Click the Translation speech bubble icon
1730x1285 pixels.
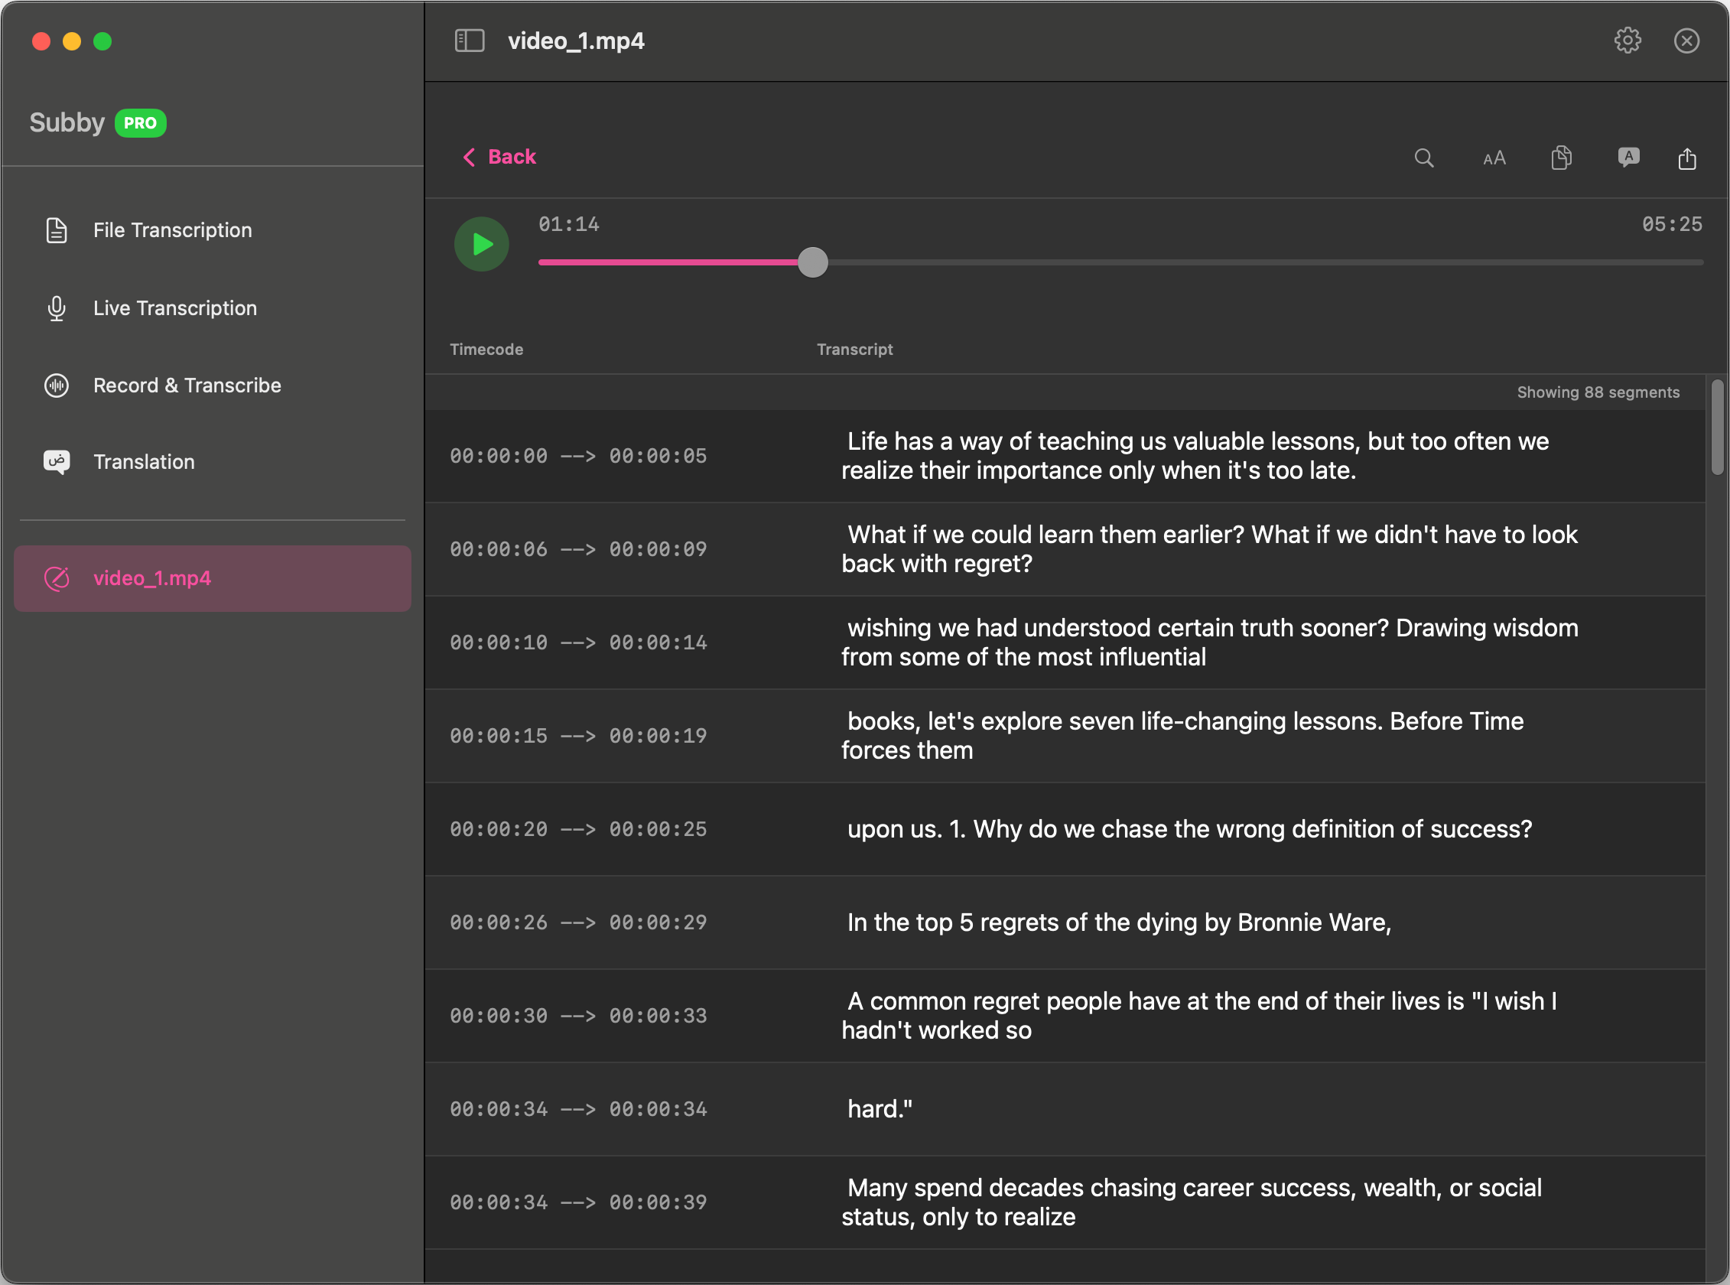point(57,461)
